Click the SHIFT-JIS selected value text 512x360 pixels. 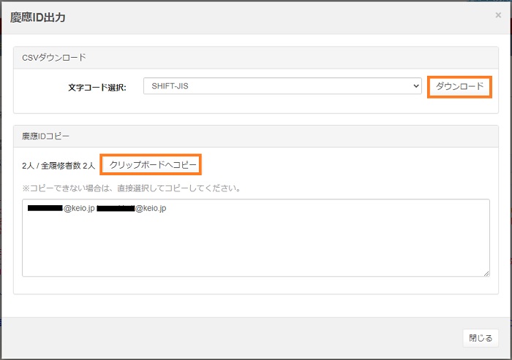[x=170, y=86]
